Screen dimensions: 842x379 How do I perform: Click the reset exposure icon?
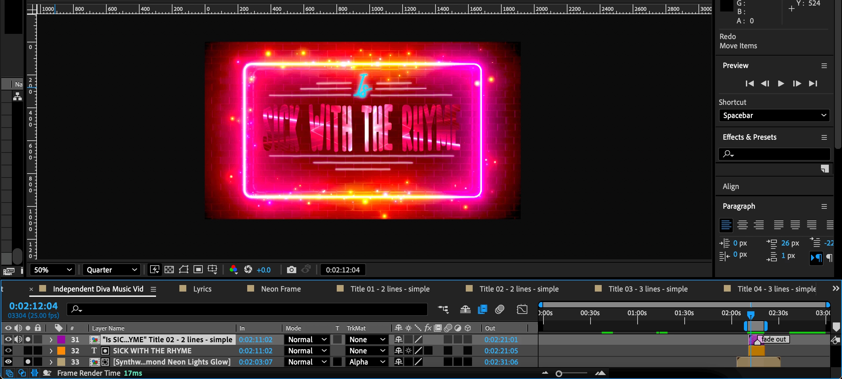[x=248, y=270]
